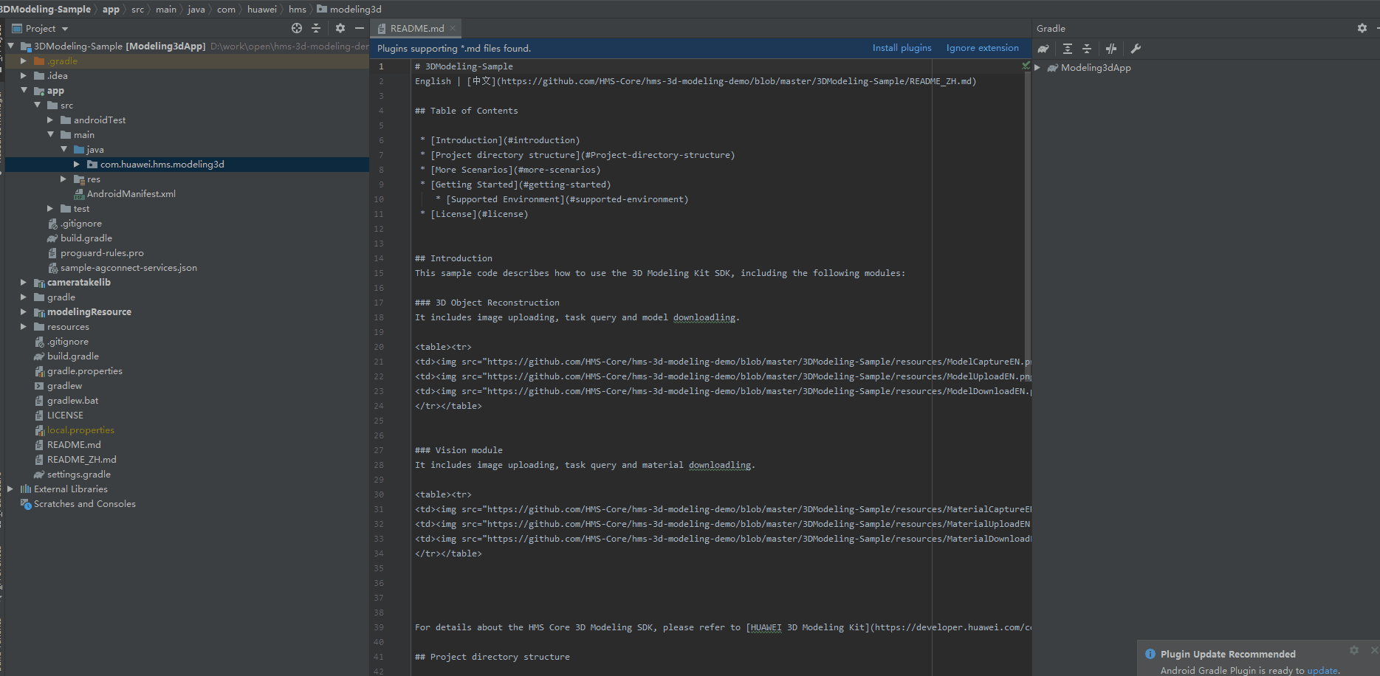Click the 'hms' breadcrumb segment
This screenshot has height=676, width=1380.
pos(298,10)
